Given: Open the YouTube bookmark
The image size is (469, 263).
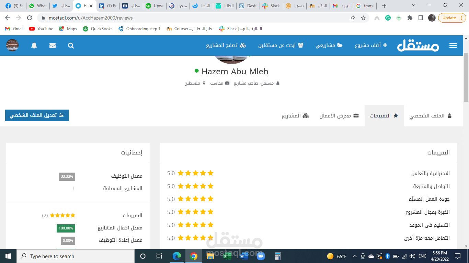Looking at the screenshot, I should click(x=41, y=29).
